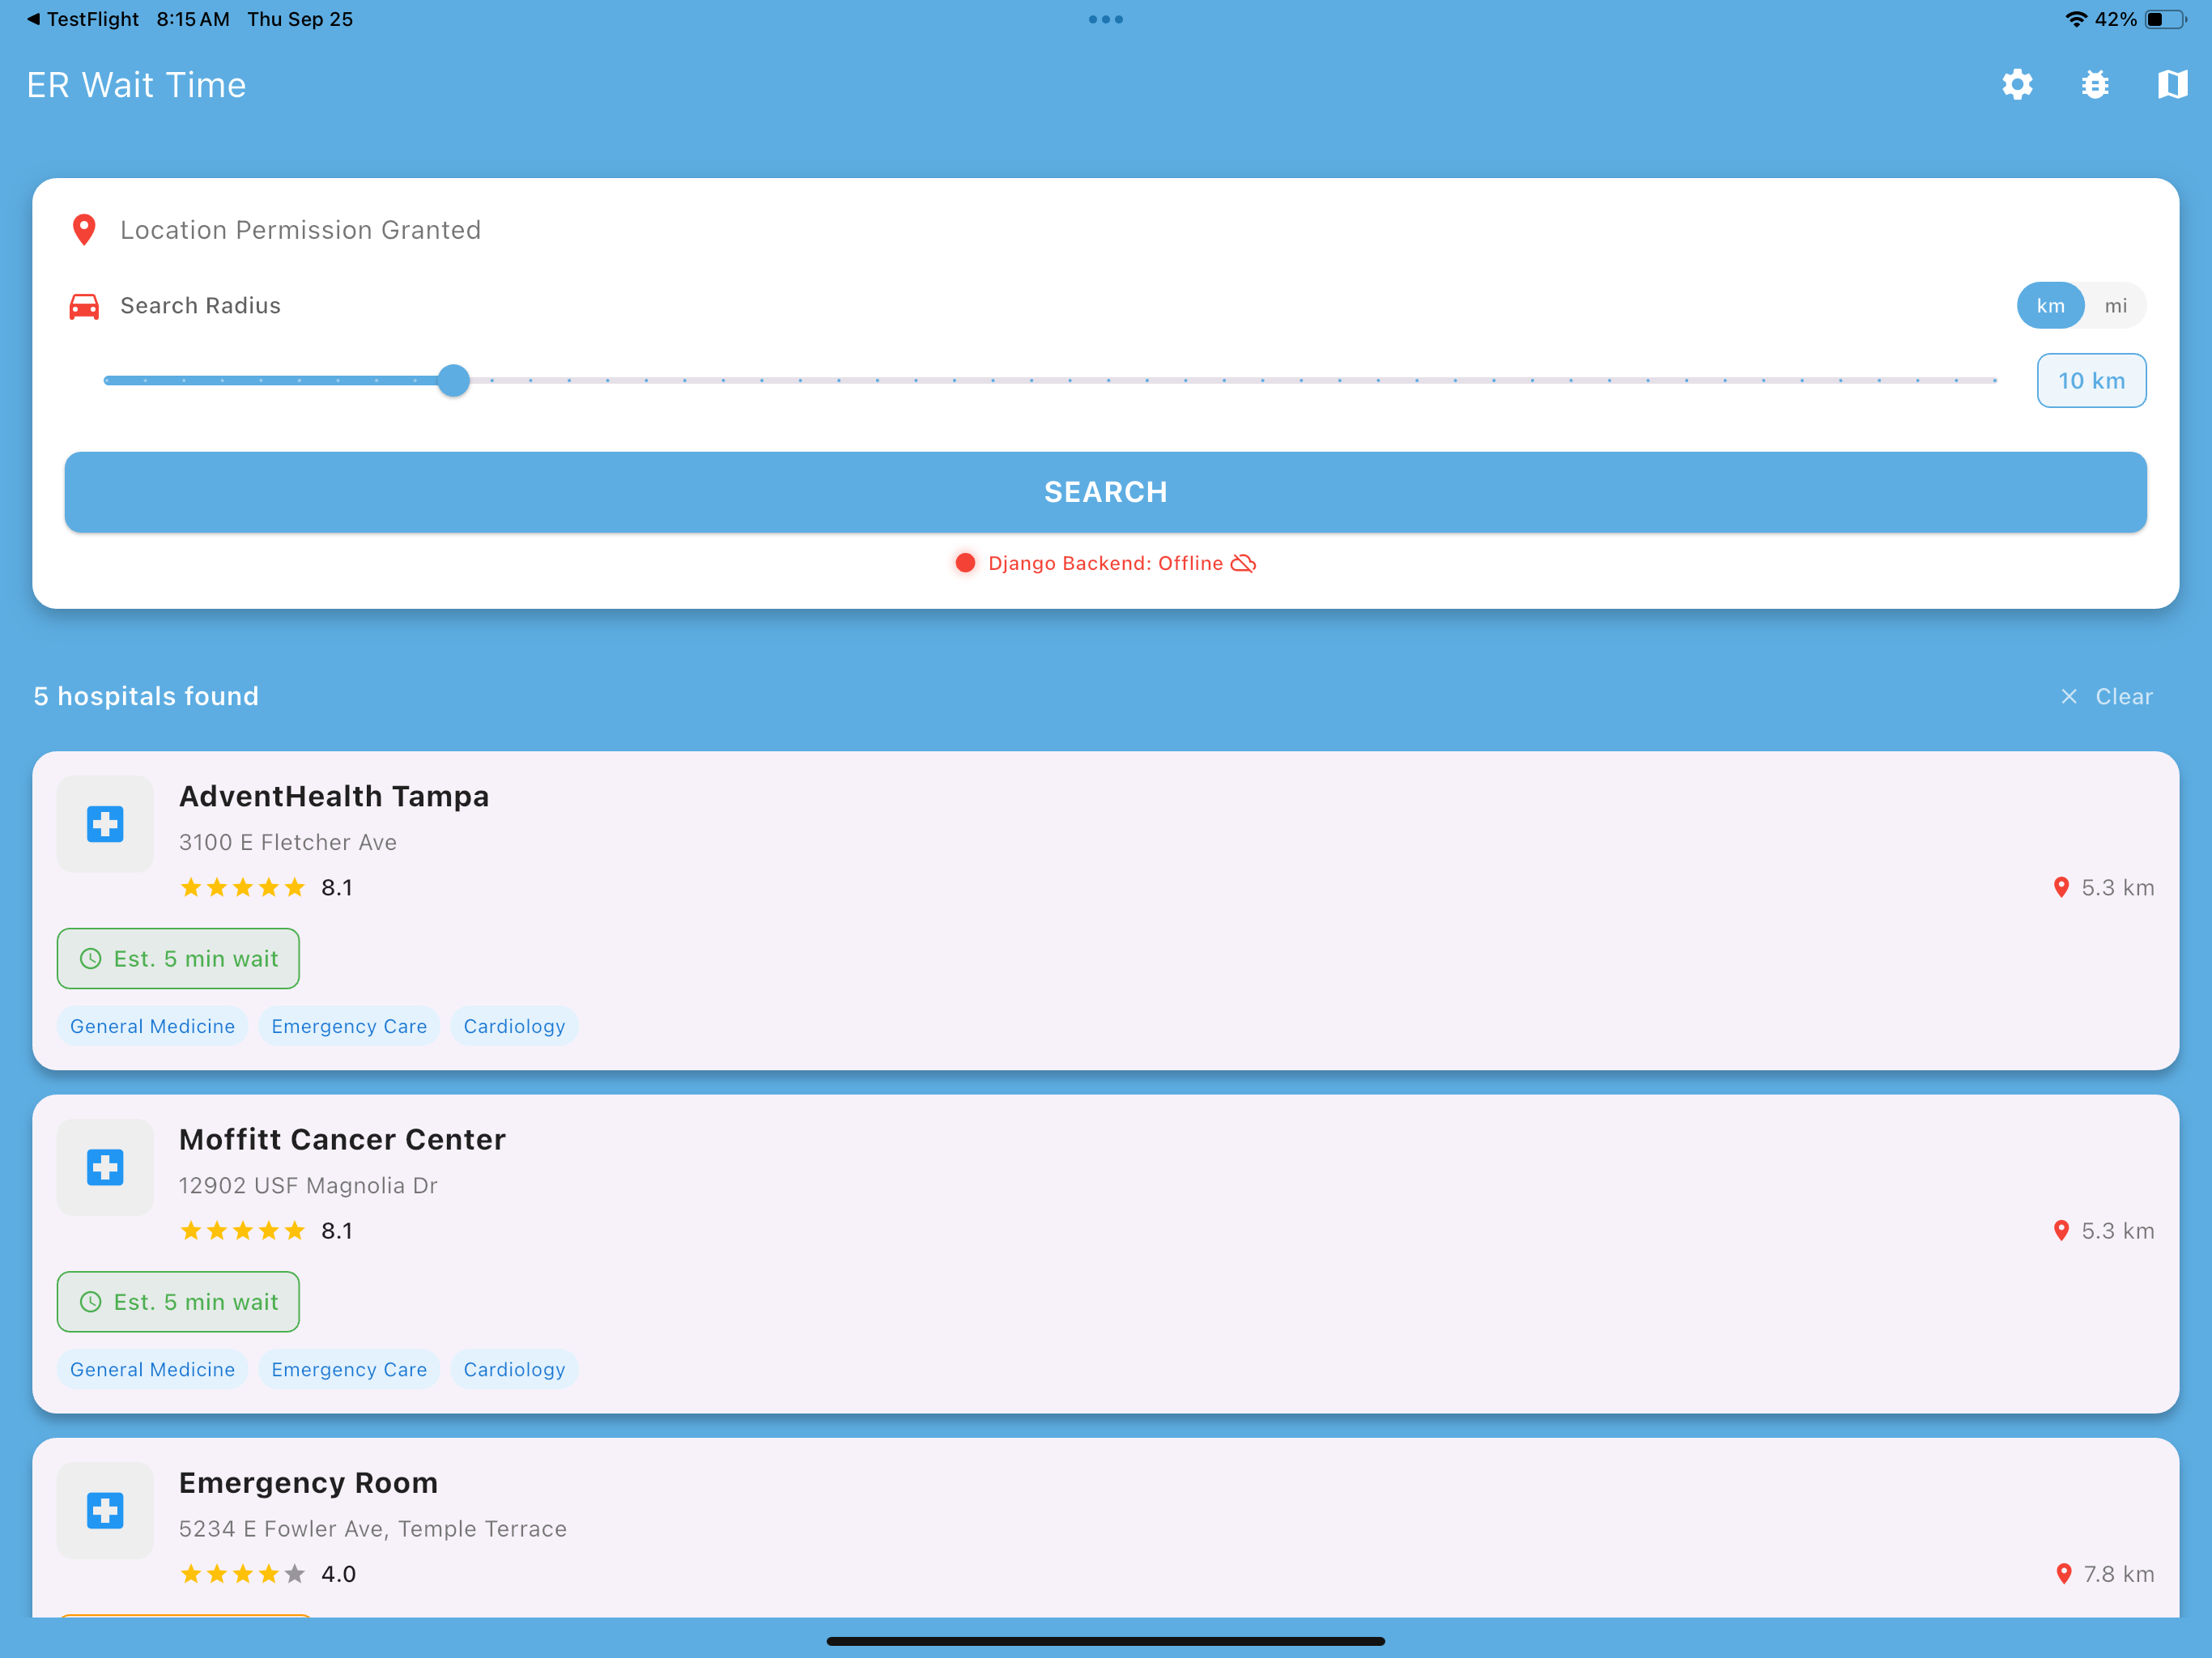This screenshot has height=1658, width=2212.
Task: Tap the 5 hospitals found label
Action: [146, 696]
